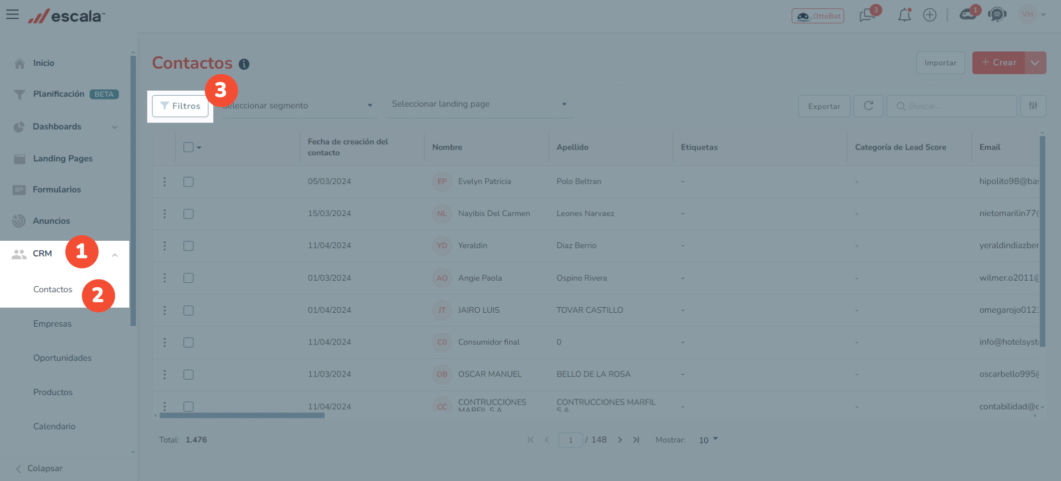Open the hamburger menu icon
Image resolution: width=1061 pixels, height=481 pixels.
coord(12,14)
